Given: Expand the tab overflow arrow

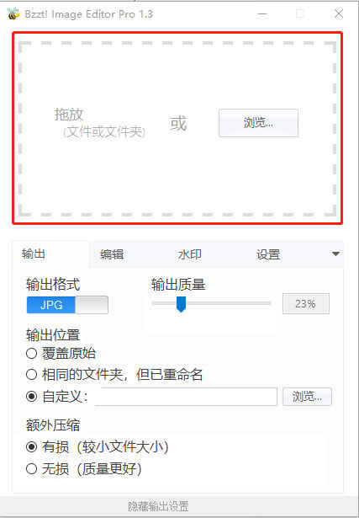Looking at the screenshot, I should point(335,254).
